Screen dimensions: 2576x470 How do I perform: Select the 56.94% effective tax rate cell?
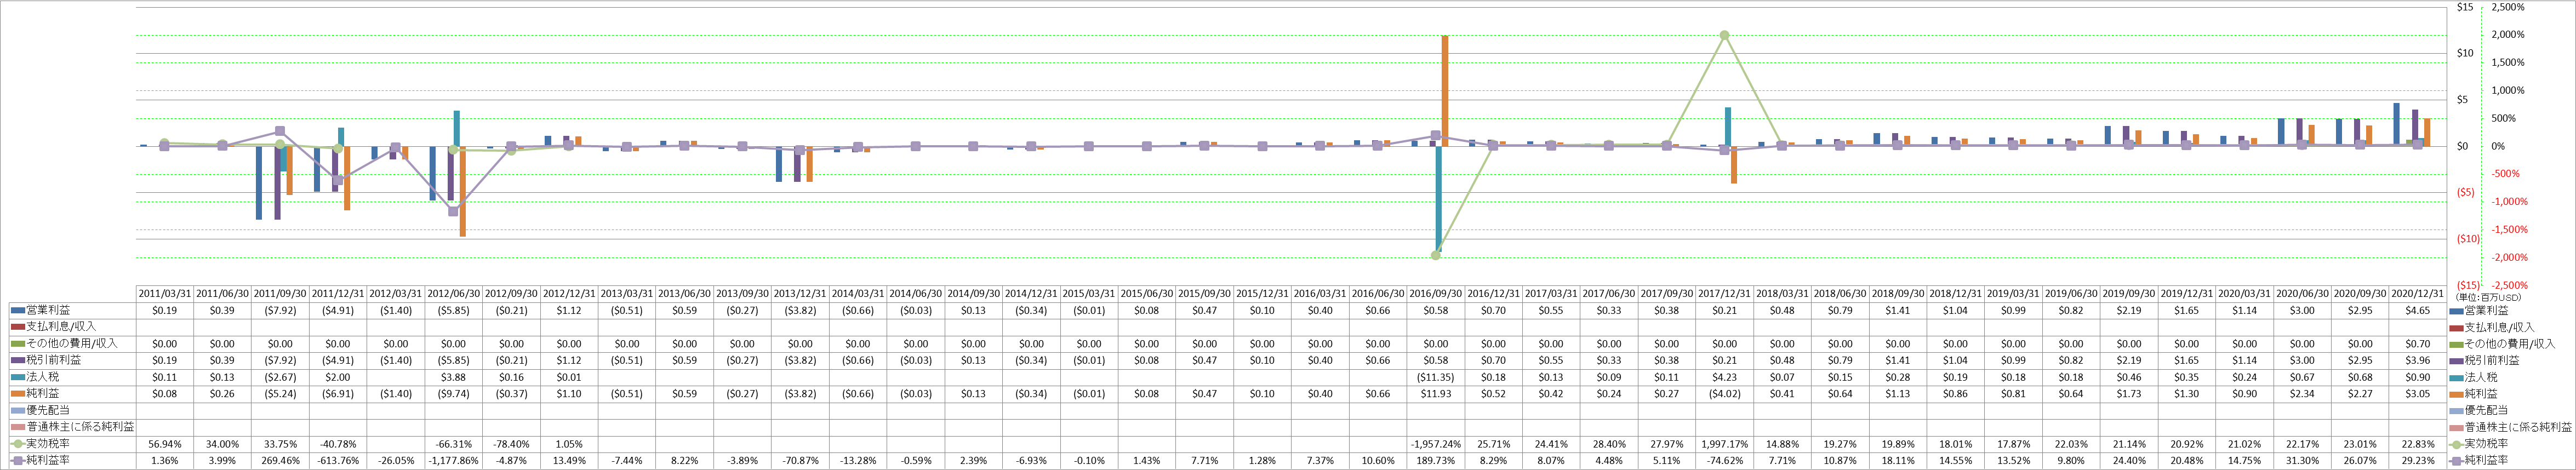coord(165,444)
